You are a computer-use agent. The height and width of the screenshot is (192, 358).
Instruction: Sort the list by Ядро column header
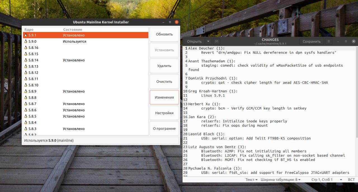[43, 29]
